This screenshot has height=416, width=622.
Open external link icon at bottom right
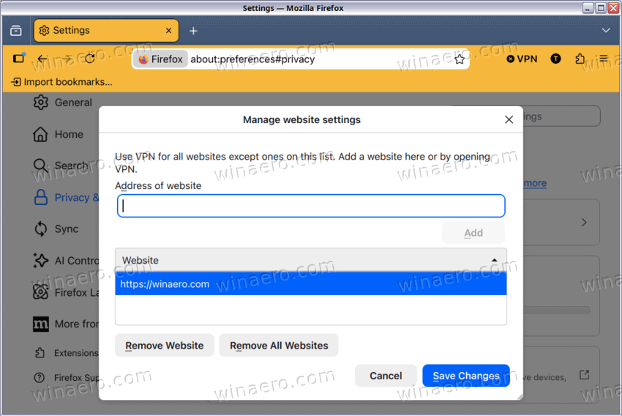pos(585,375)
